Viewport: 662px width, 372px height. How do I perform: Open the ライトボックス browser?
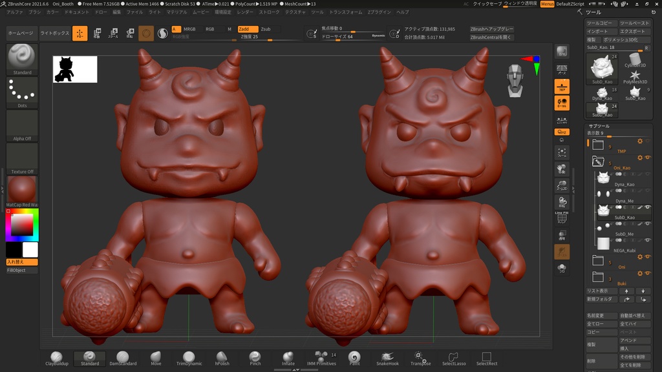(54, 34)
